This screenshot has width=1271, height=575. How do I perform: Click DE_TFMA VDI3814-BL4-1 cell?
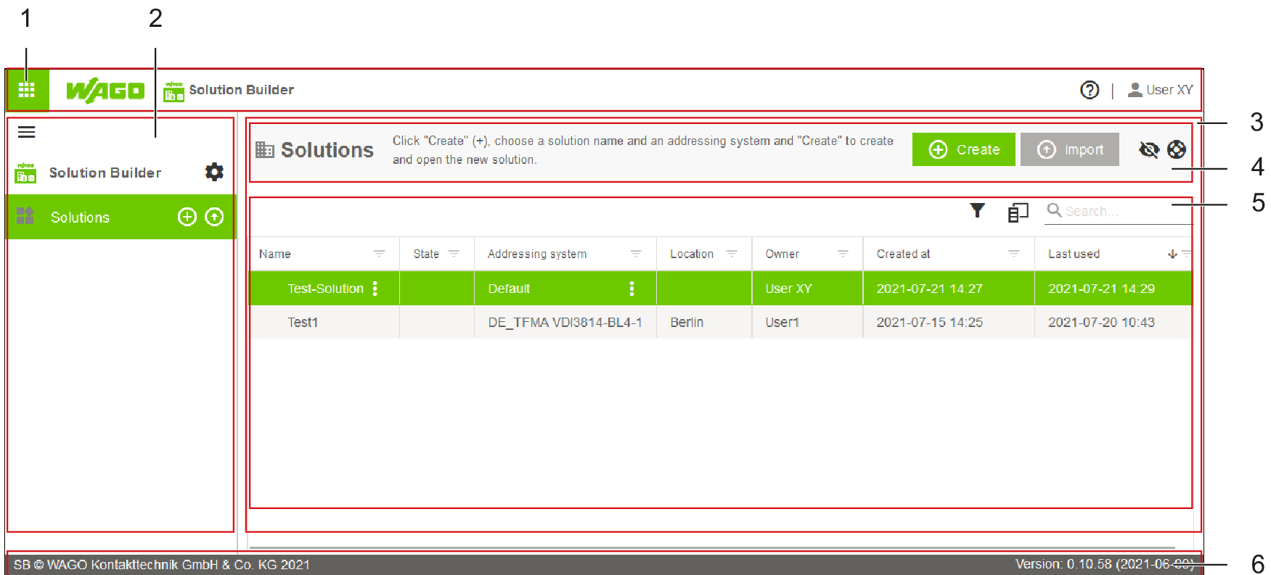click(x=565, y=323)
